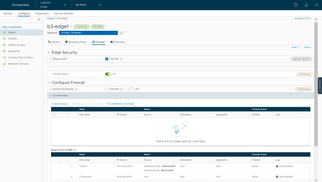Follow the Edges breadcrumb link
The height and width of the screenshot is (182, 322).
tap(51, 18)
